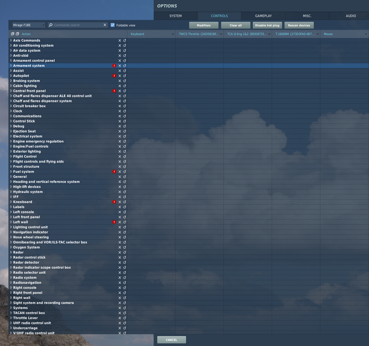Clear the Commands search field with X

(x=105, y=25)
